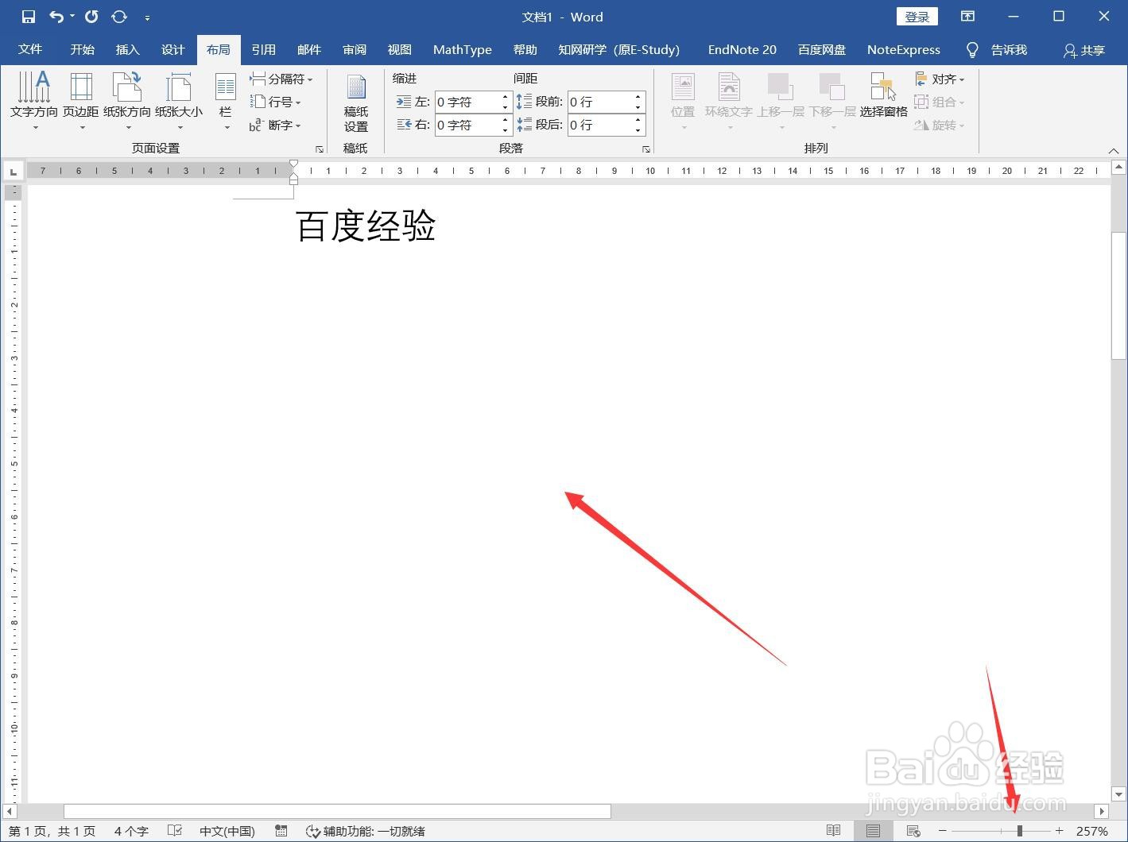Open Manuscript Paper Settings (稿纸设置)
Viewport: 1128px width, 842px height.
[x=356, y=103]
